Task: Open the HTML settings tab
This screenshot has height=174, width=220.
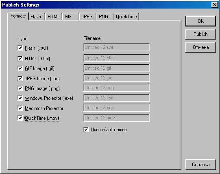Action: click(x=54, y=17)
